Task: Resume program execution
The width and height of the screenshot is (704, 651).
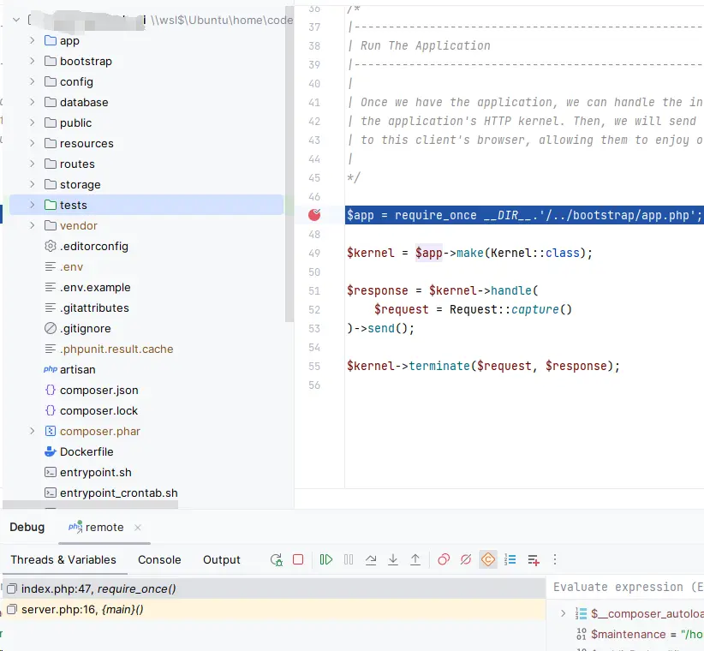Action: pos(325,560)
